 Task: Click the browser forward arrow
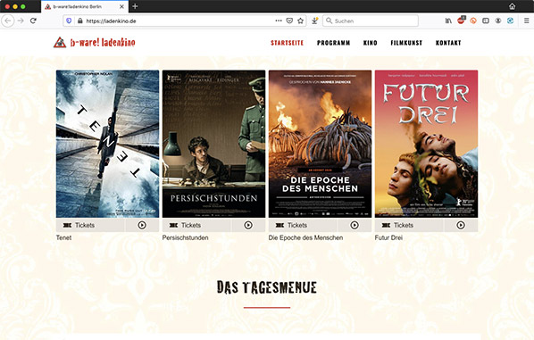(21, 21)
